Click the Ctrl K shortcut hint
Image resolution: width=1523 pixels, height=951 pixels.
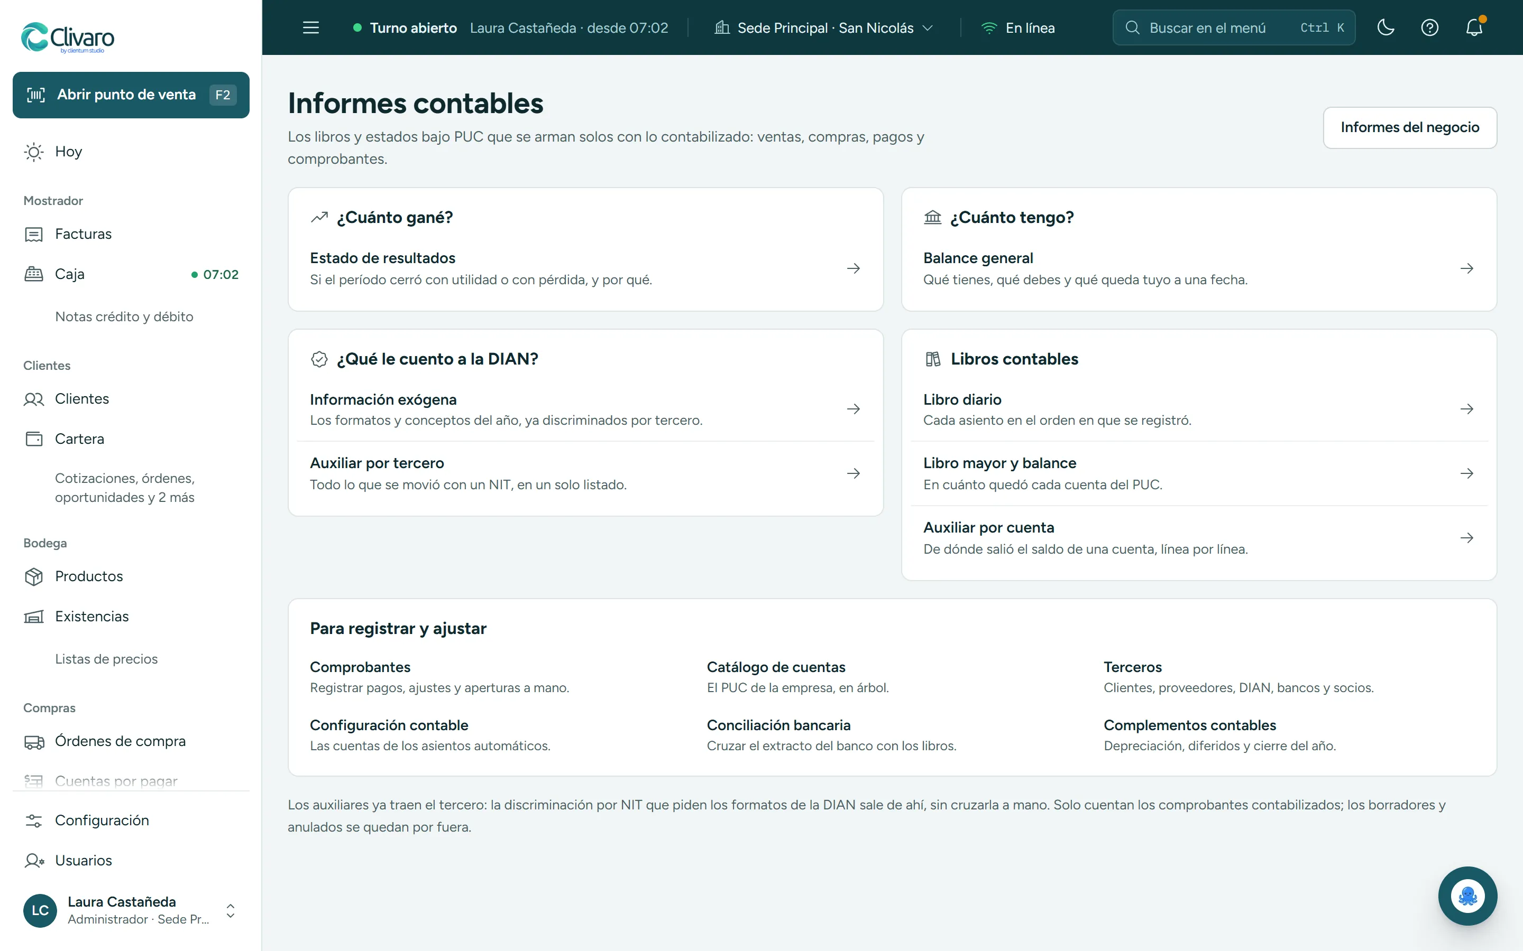tap(1322, 27)
